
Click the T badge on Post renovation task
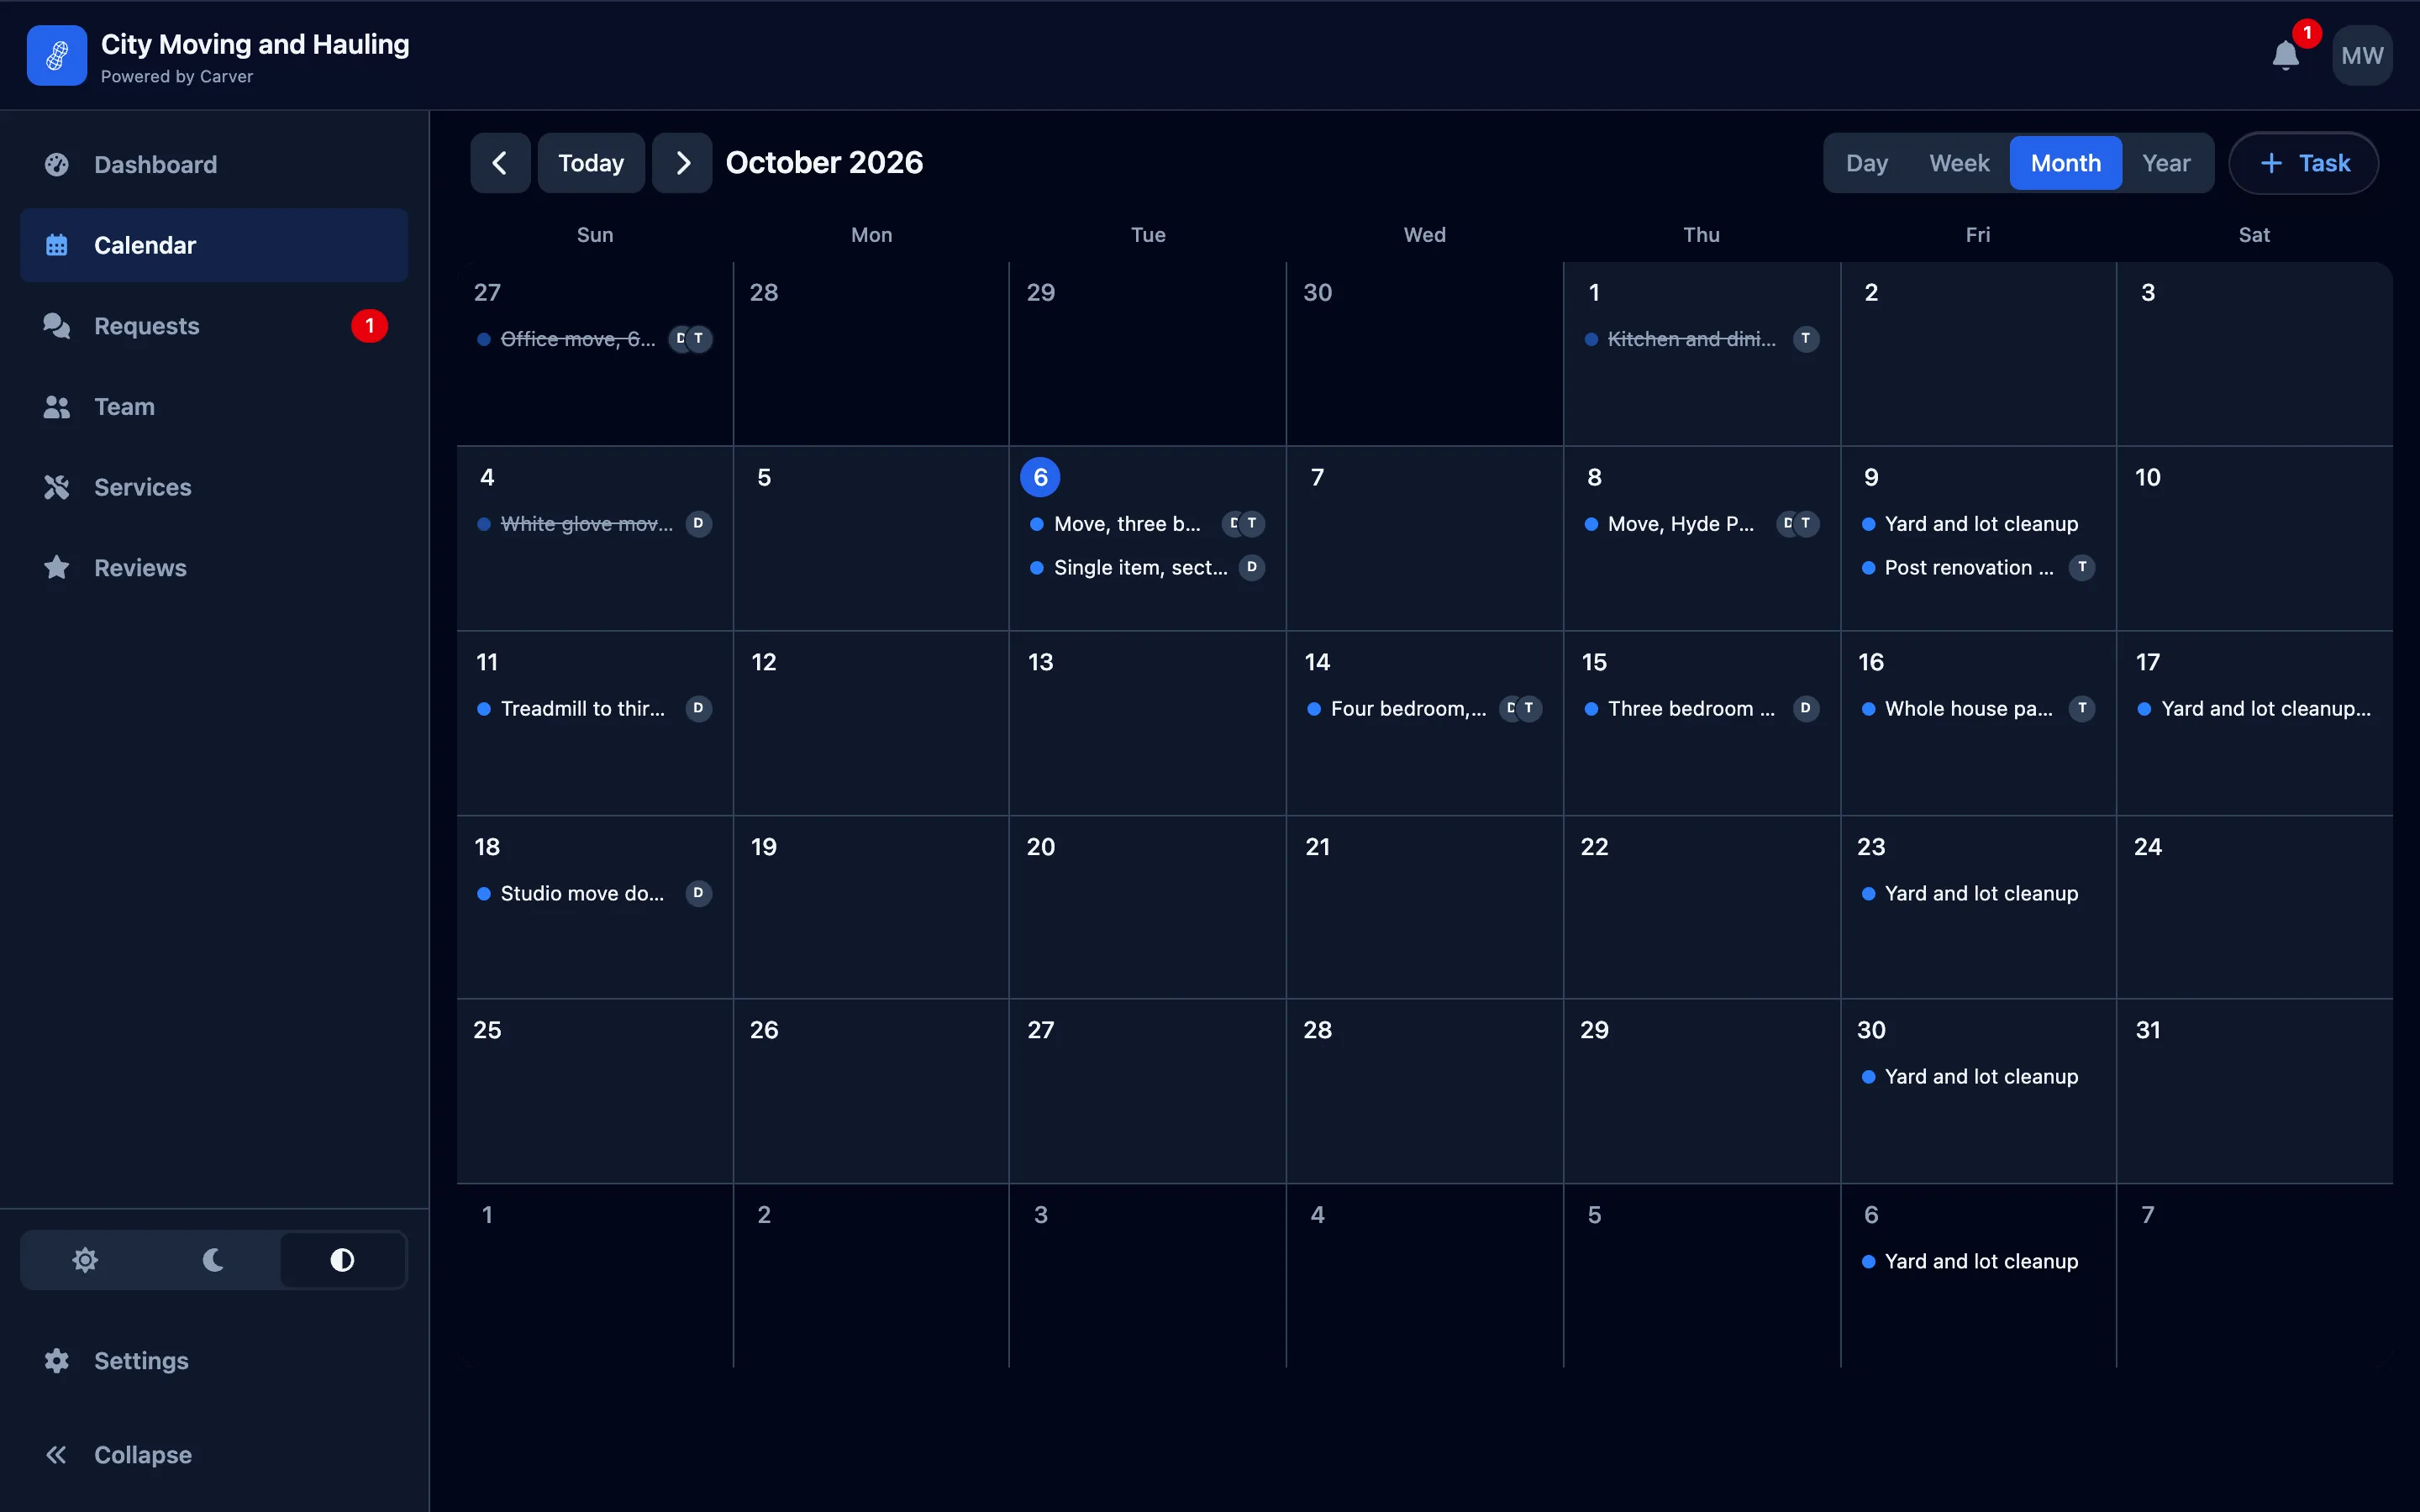(2082, 567)
